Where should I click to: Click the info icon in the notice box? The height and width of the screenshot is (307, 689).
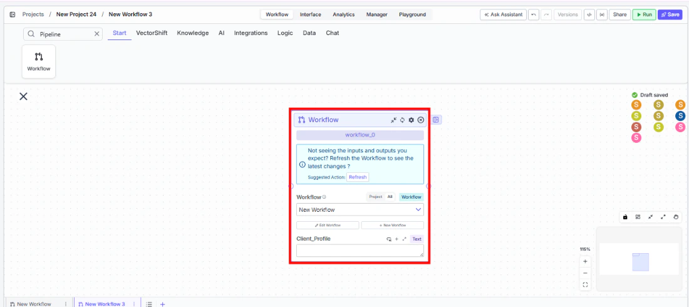[x=303, y=164]
